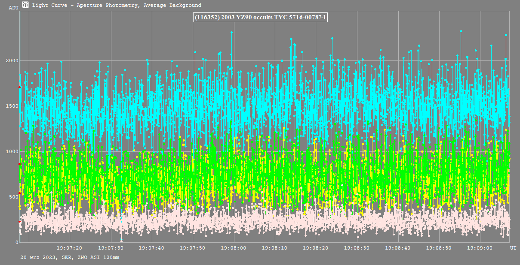Click the 19:07:20 time label
This screenshot has height=265, width=520.
click(70, 248)
